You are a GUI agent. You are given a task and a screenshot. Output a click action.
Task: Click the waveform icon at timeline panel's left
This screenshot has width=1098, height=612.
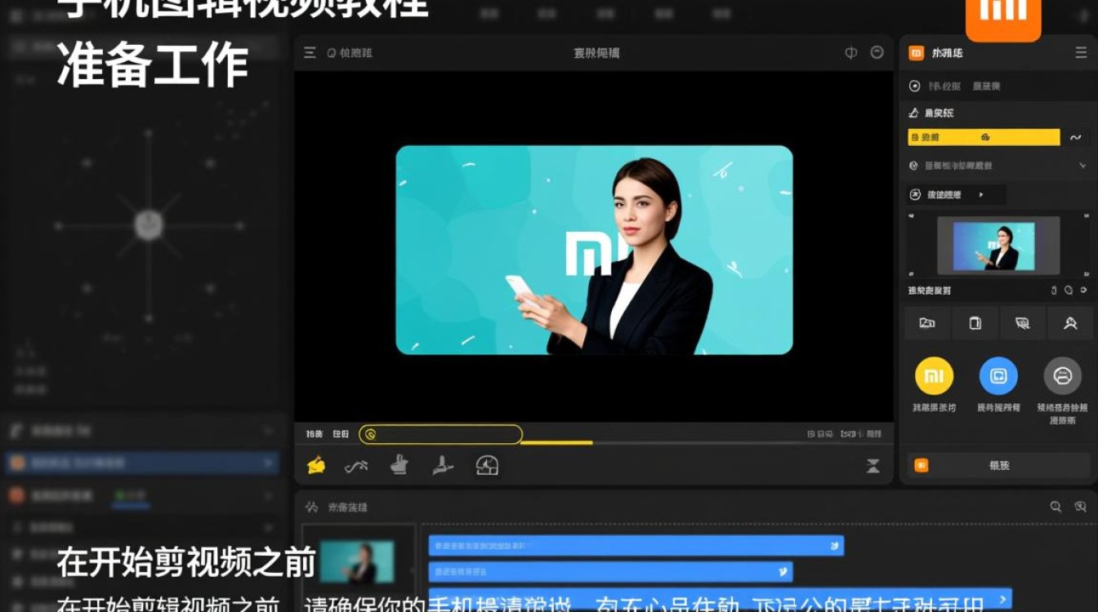pyautogui.click(x=311, y=507)
